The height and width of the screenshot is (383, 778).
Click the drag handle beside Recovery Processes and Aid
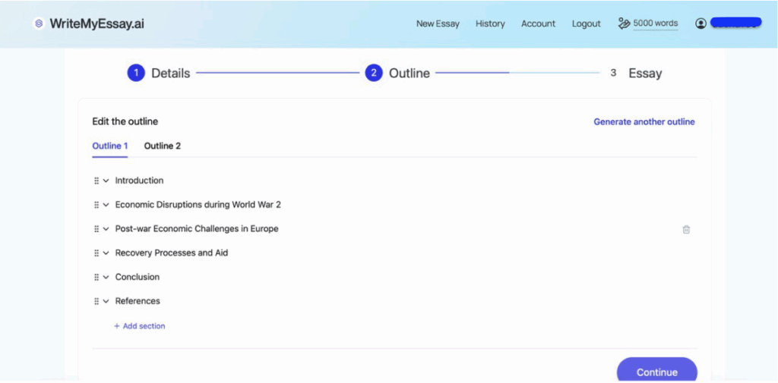click(x=96, y=253)
